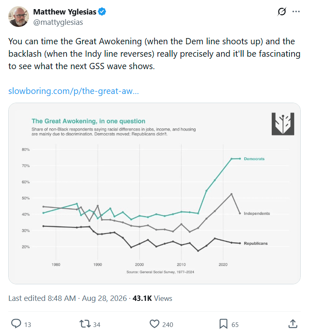This screenshot has height=334, width=309.
Task: Click the 43.1K Views count
Action: pyautogui.click(x=152, y=298)
